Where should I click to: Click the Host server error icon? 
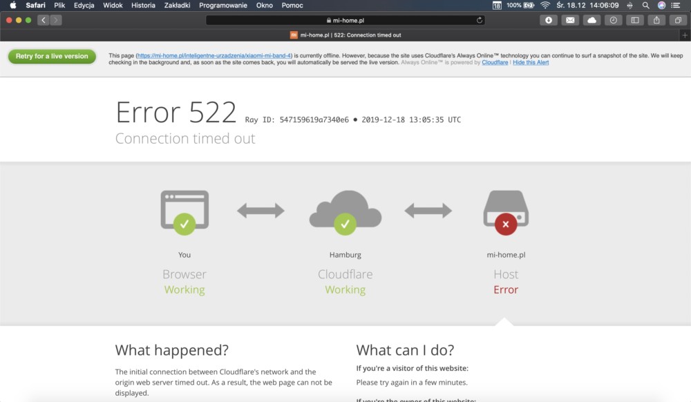click(x=506, y=213)
